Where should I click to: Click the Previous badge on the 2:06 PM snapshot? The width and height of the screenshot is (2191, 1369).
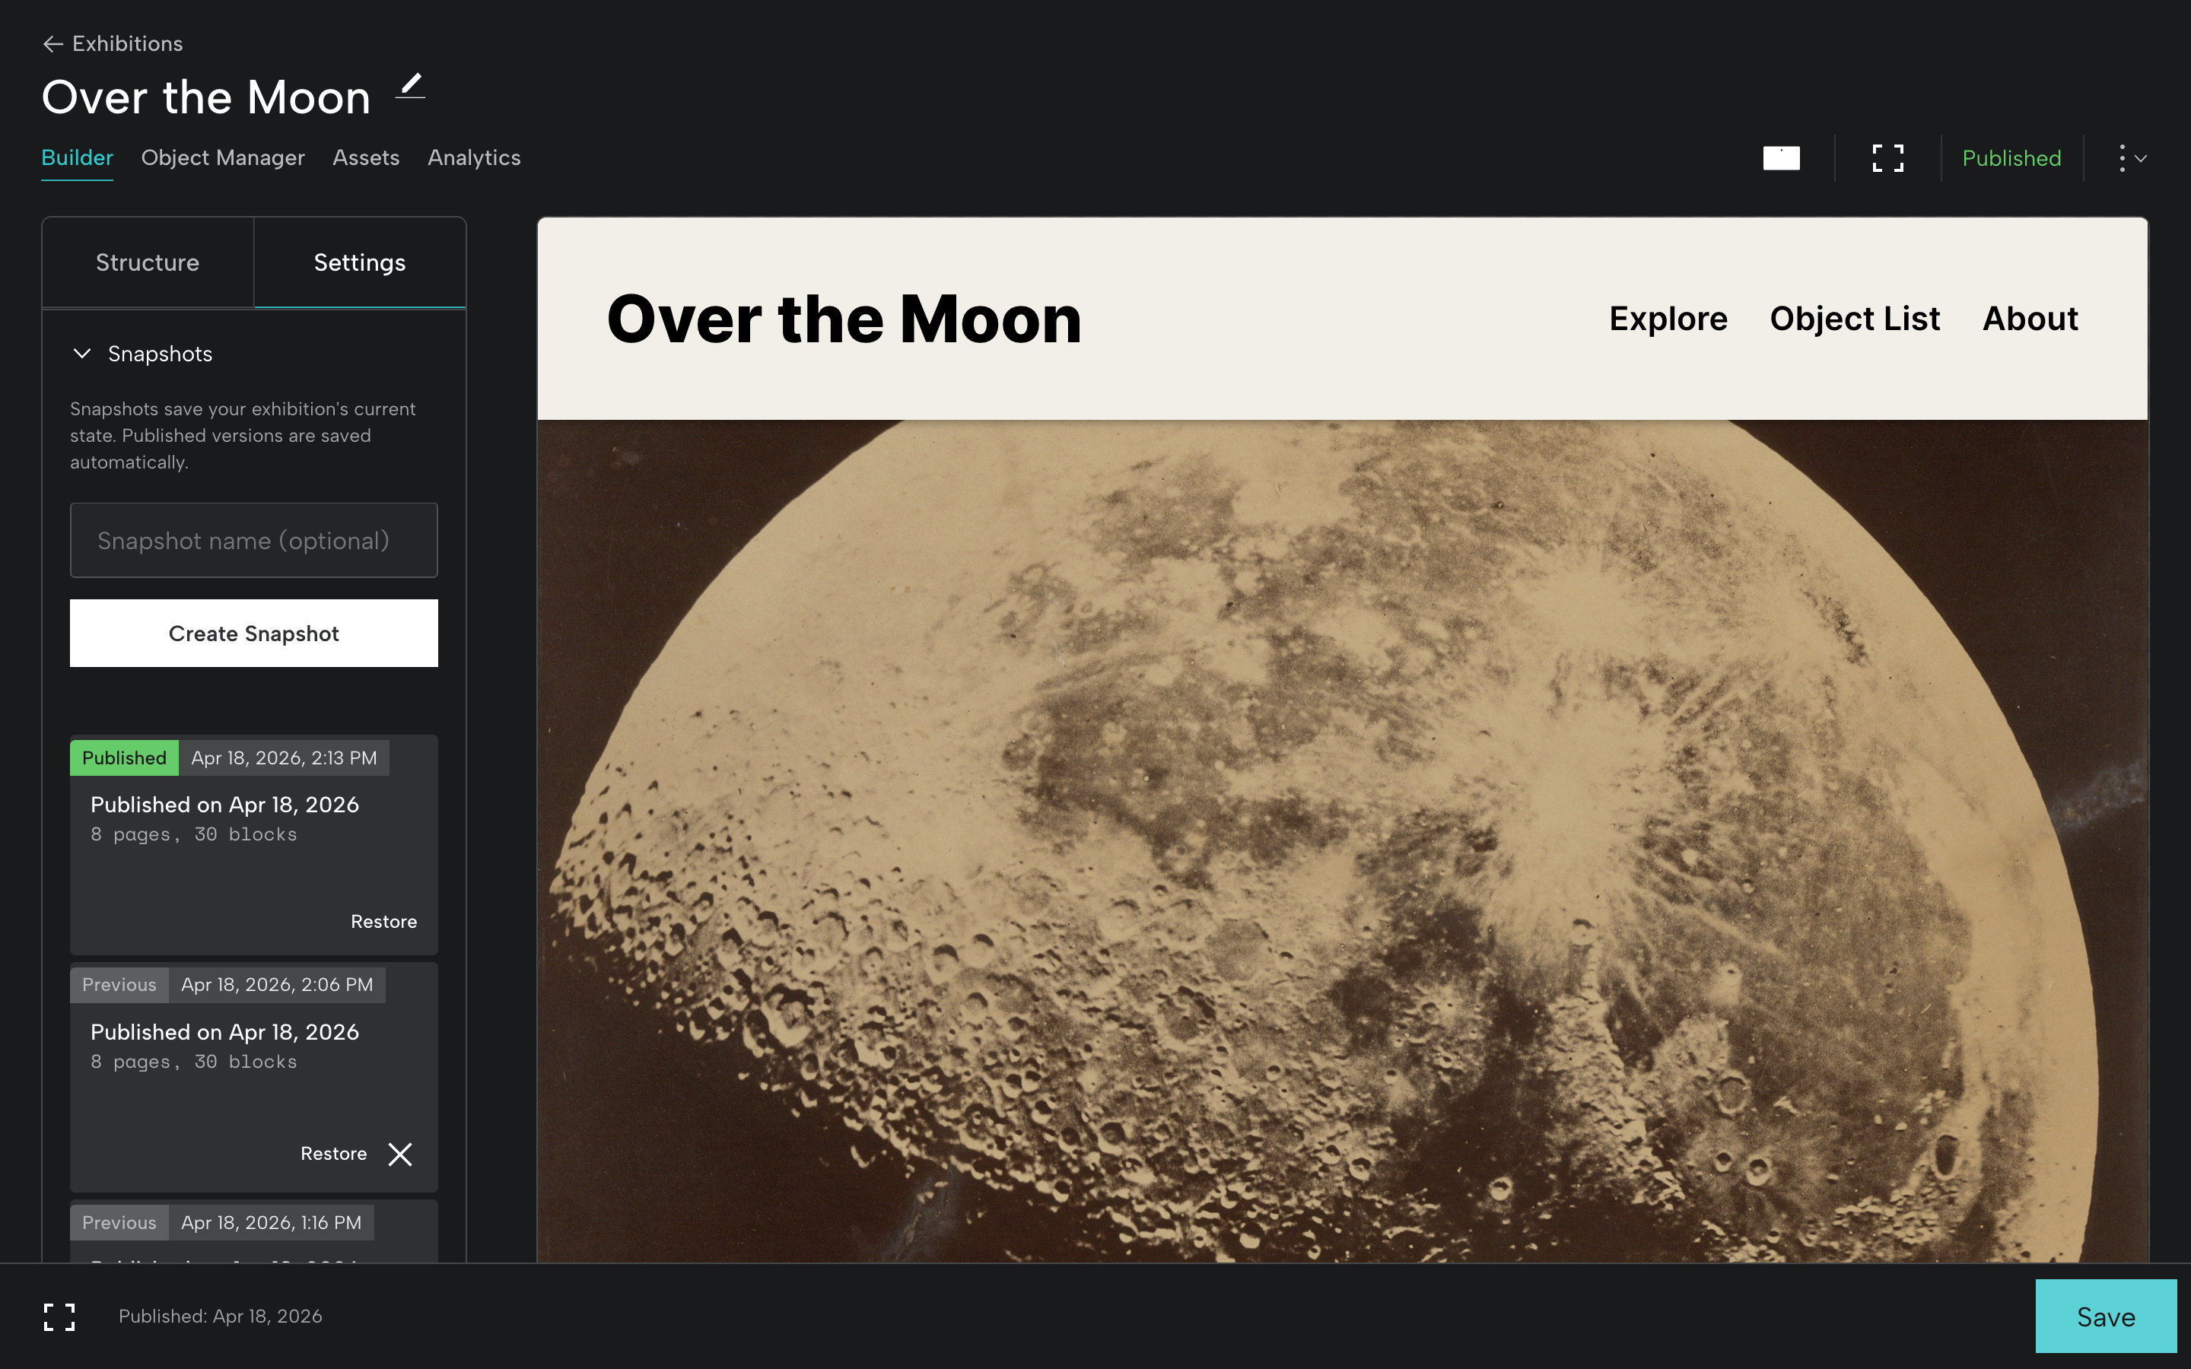click(119, 984)
